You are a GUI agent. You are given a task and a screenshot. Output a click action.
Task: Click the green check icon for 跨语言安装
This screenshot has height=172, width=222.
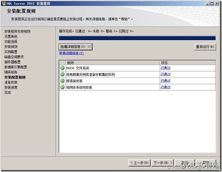point(62,81)
